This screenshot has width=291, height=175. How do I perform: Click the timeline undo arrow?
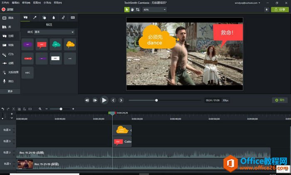(x=3, y=109)
